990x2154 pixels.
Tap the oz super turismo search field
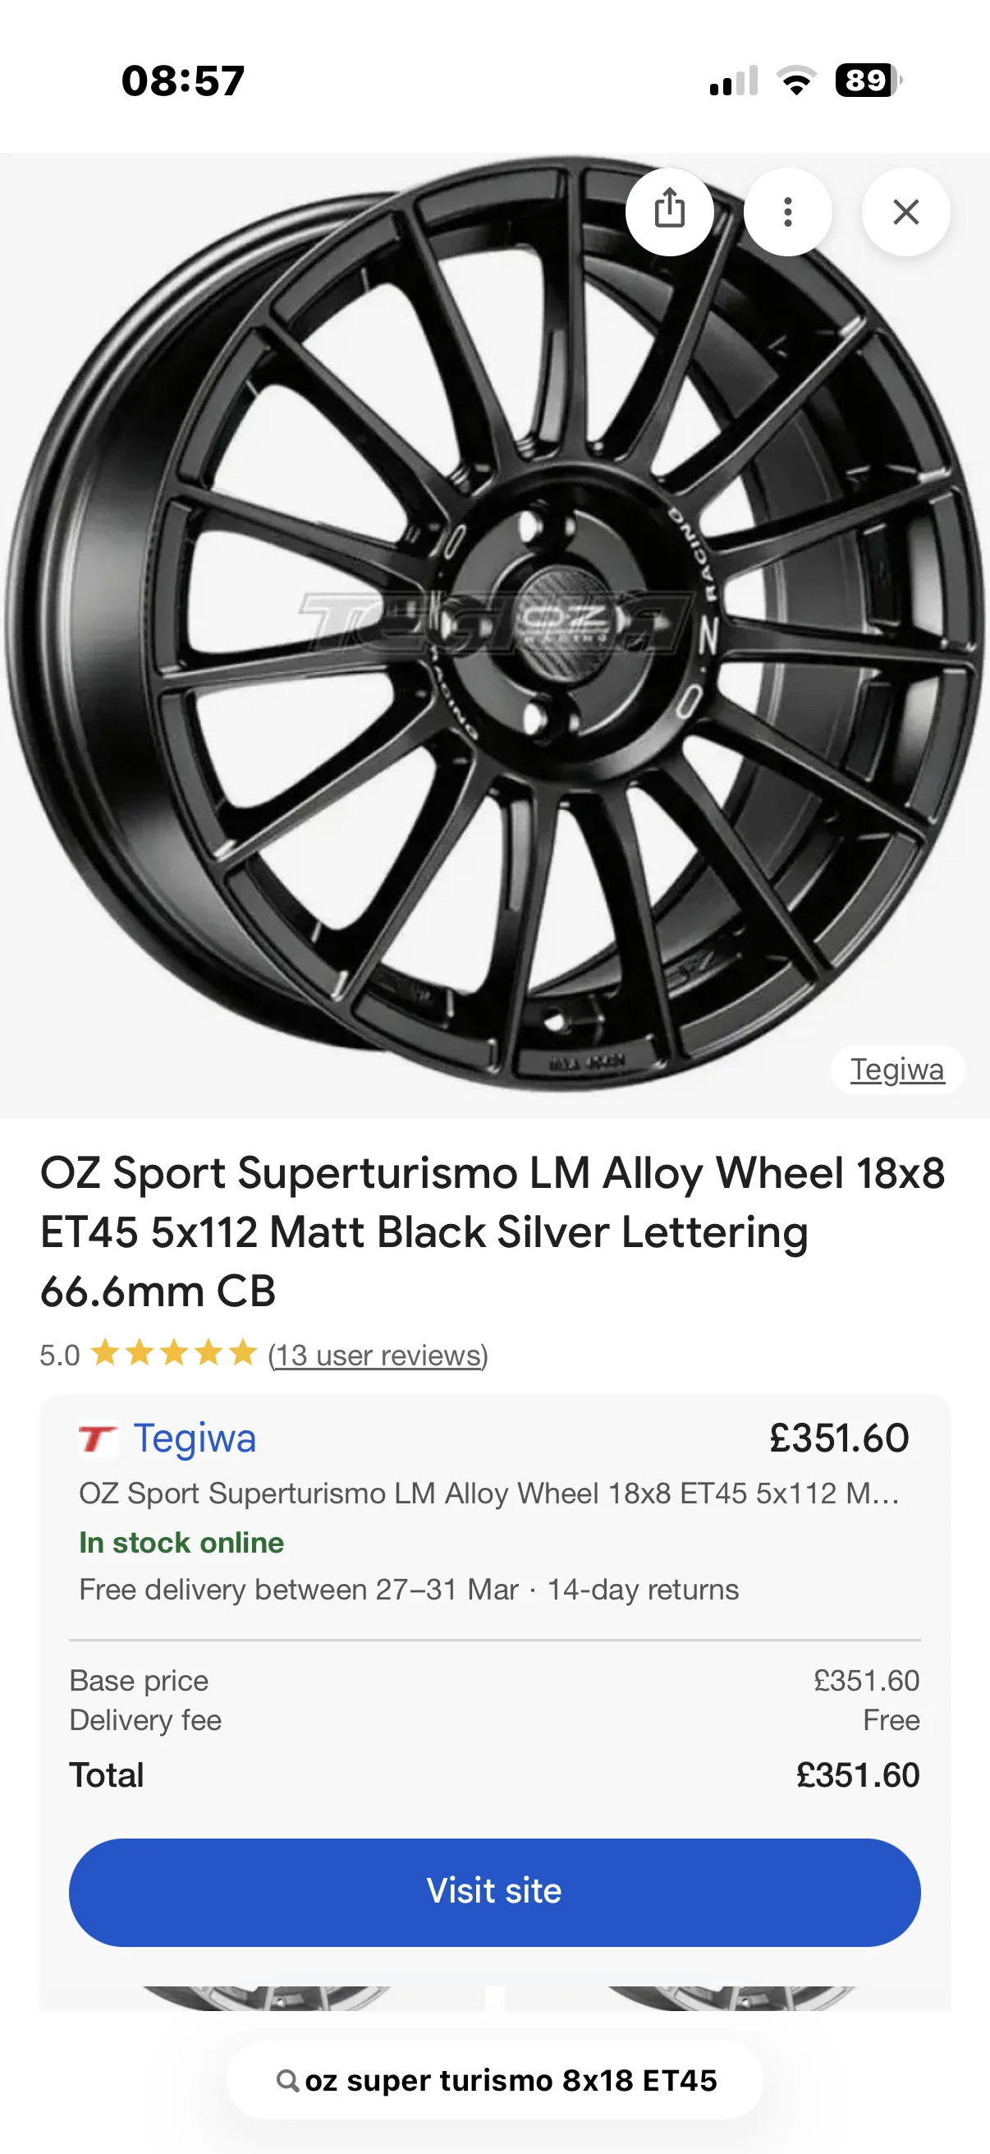(511, 2080)
